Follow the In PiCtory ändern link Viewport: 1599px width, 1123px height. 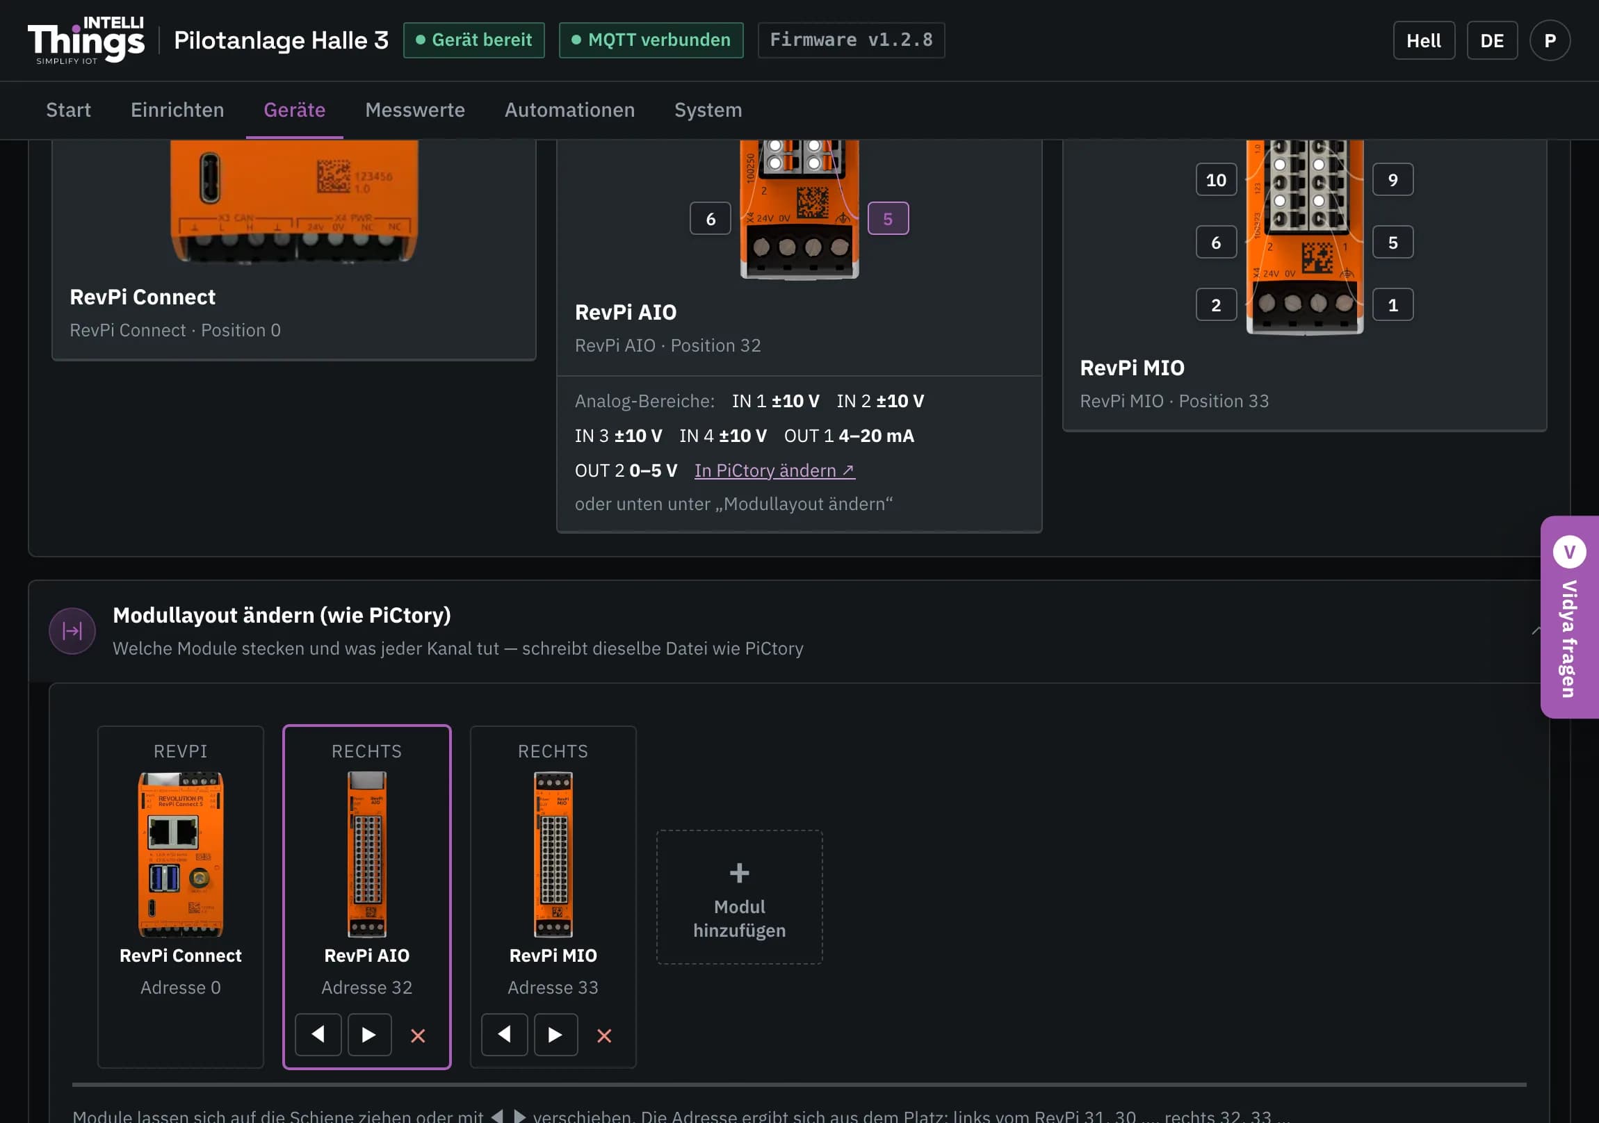[x=774, y=470]
